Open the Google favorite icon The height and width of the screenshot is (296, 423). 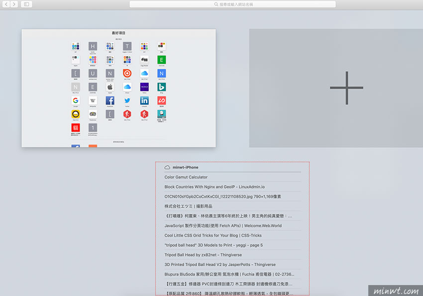[x=76, y=100]
